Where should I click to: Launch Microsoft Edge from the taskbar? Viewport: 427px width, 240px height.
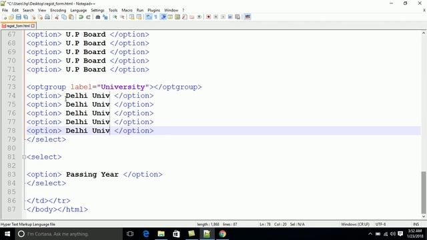pos(146,234)
